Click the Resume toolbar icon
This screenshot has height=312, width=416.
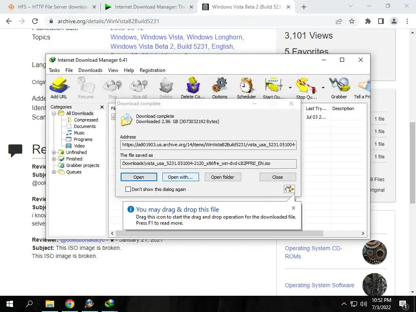86,88
